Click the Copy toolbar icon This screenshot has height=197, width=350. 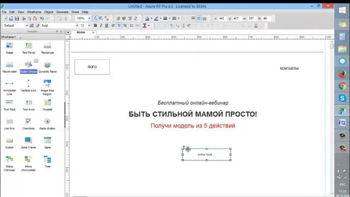[29, 19]
